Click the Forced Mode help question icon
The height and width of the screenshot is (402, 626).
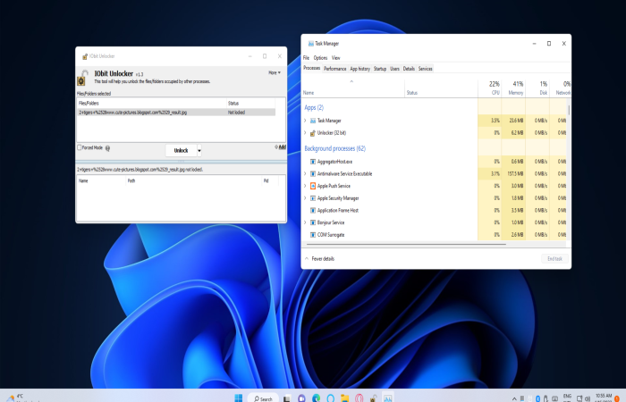point(107,148)
